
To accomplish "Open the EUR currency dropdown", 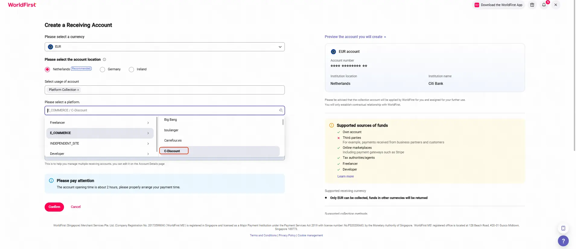I will [x=165, y=47].
